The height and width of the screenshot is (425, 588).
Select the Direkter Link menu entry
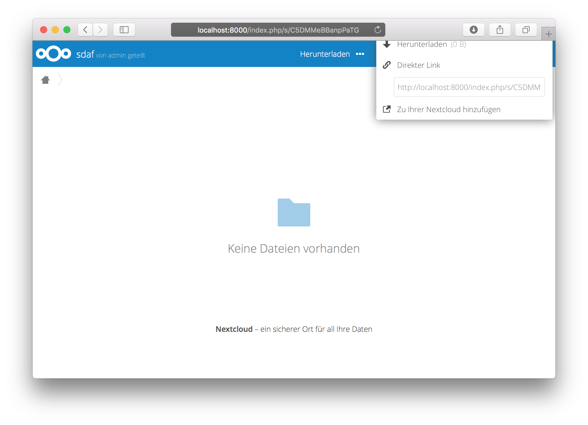coord(418,65)
